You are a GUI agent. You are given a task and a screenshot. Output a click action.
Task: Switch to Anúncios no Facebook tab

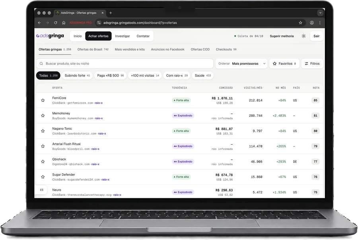(167, 49)
